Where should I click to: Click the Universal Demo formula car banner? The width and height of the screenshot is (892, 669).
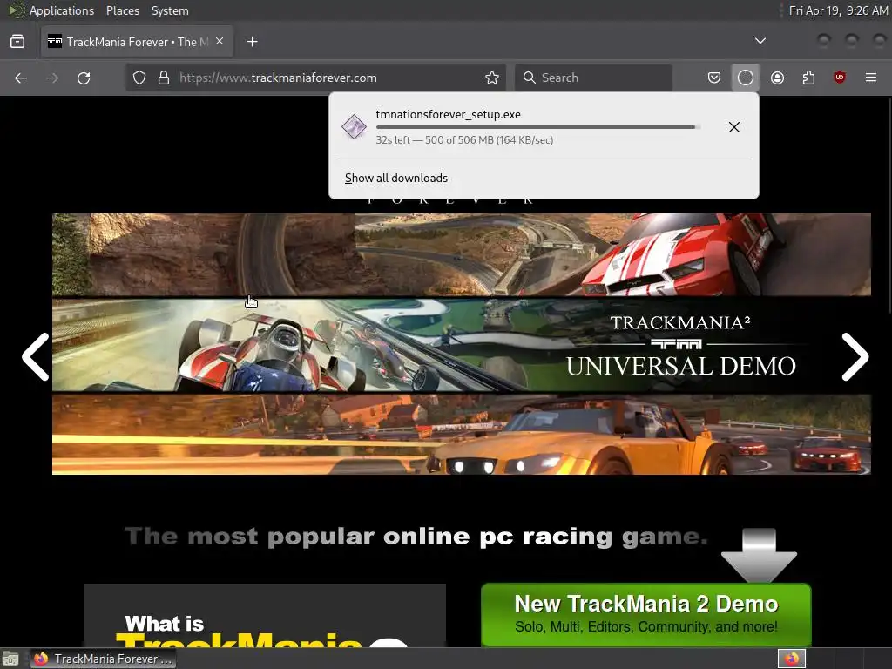[x=462, y=345]
